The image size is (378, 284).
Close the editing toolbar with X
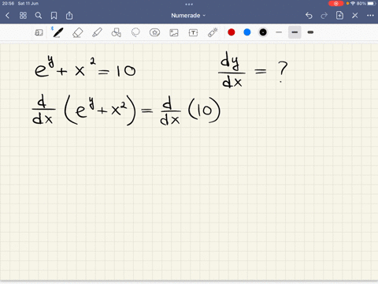coord(355,16)
